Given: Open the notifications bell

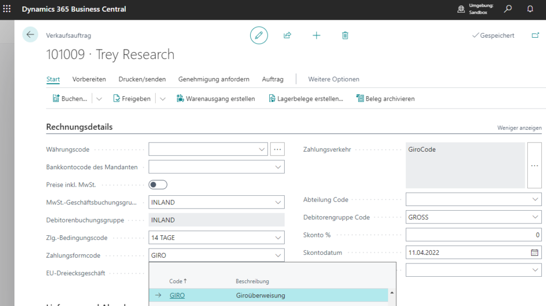Looking at the screenshot, I should (530, 10).
